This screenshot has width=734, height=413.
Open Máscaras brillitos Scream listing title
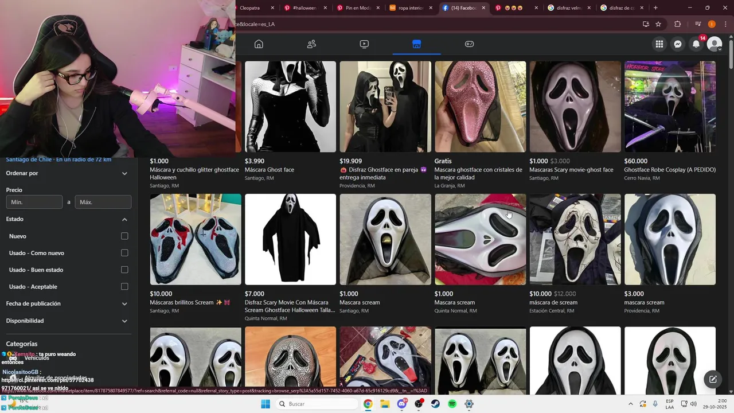(x=189, y=302)
